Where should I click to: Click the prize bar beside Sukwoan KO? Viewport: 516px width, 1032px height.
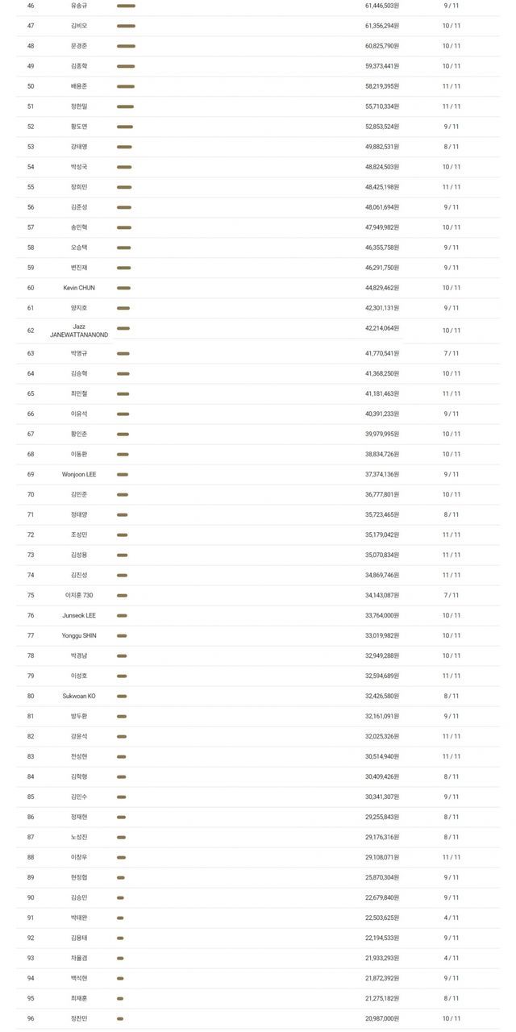click(122, 696)
